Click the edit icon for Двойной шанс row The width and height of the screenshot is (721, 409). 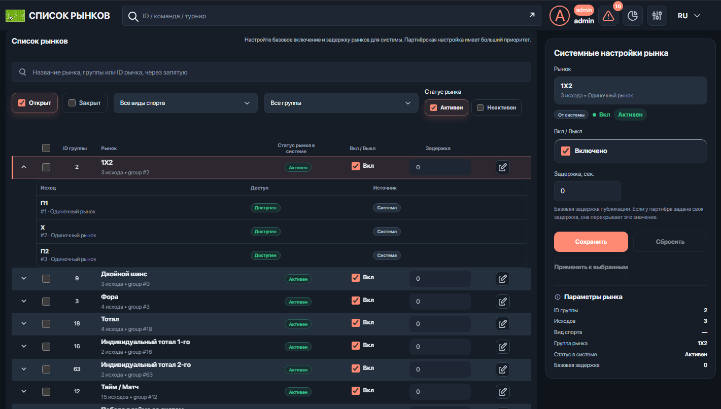pyautogui.click(x=502, y=279)
